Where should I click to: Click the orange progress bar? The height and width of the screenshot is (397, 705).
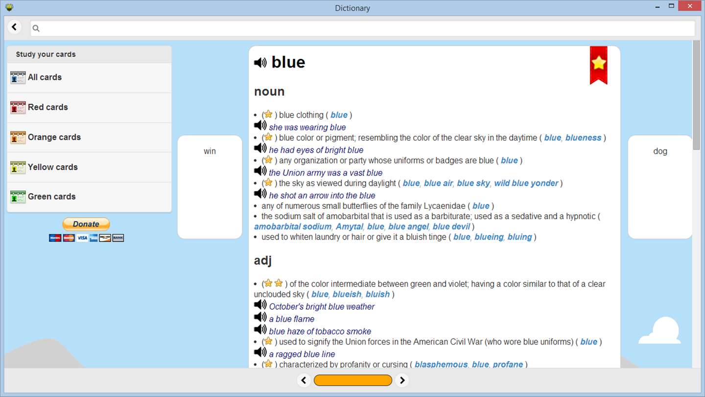[x=353, y=380]
